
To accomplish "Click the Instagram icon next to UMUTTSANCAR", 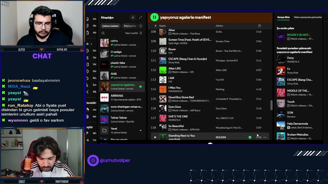I will [x=82, y=182].
